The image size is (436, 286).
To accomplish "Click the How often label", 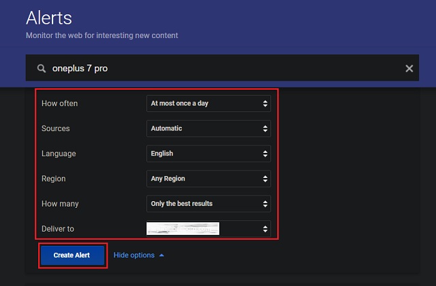I will coord(59,103).
